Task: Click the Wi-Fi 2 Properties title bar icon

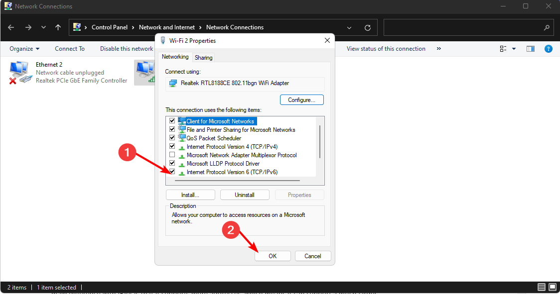Action: coord(163,40)
